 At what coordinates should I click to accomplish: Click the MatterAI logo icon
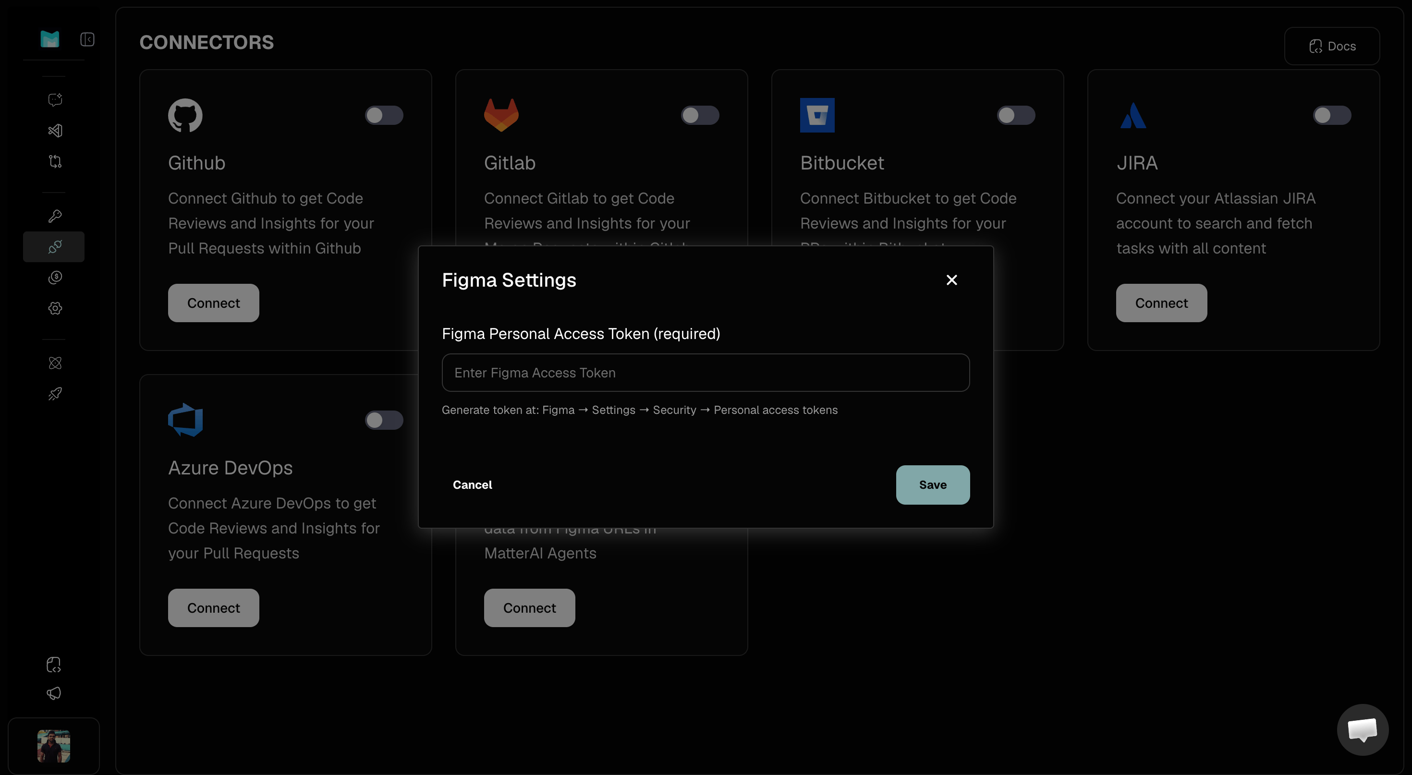tap(50, 39)
